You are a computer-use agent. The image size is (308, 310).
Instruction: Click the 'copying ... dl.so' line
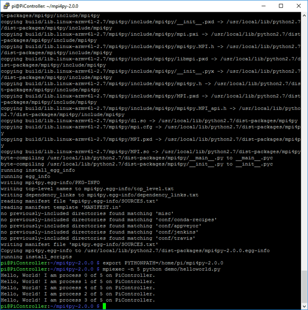tap(149, 121)
